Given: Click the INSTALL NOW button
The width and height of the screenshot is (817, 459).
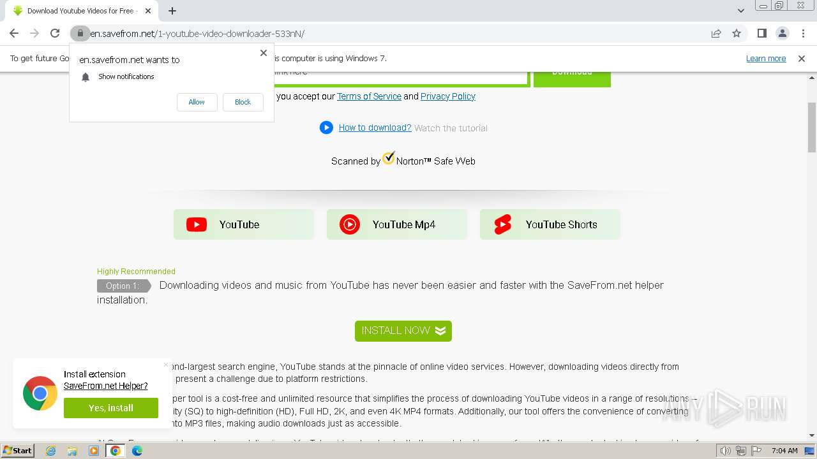Looking at the screenshot, I should tap(403, 331).
